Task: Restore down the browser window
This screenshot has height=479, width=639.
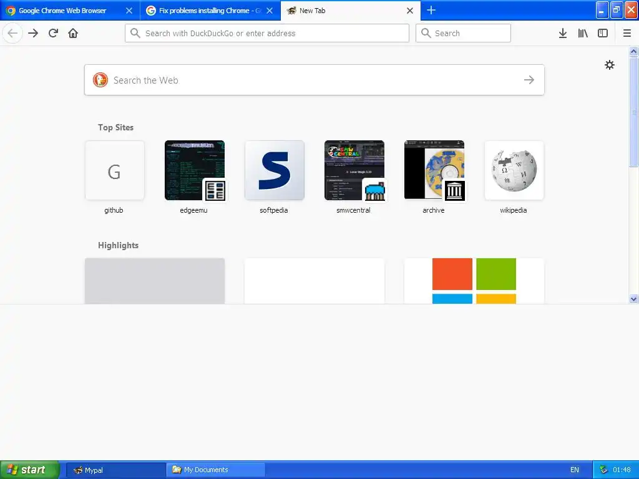Action: [617, 10]
